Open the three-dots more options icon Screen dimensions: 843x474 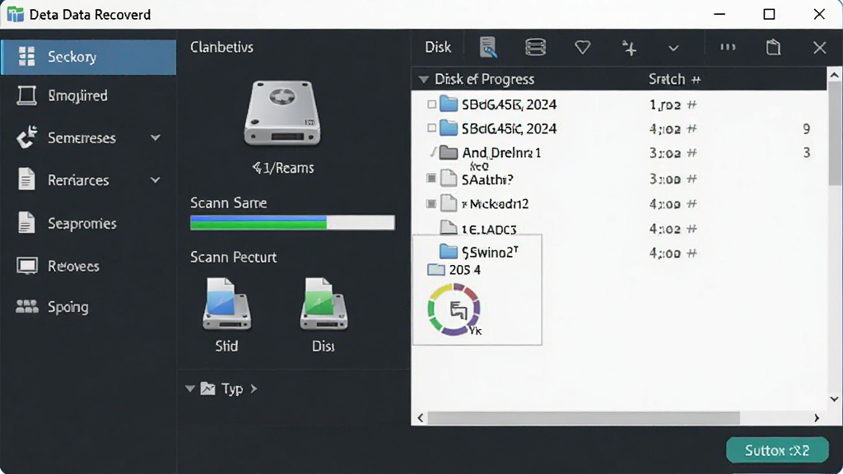728,47
